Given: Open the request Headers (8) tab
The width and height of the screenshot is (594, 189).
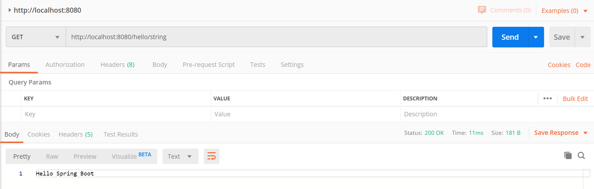Looking at the screenshot, I should coord(117,65).
